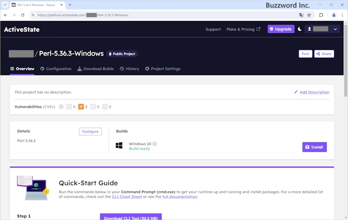Click the Vulnerabilities info icon
The image size is (348, 220).
coord(61,107)
